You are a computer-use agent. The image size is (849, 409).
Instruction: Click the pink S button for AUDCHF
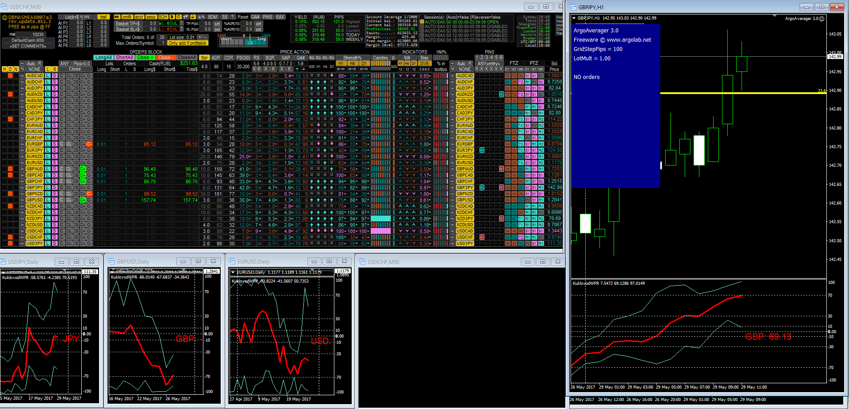(54, 82)
